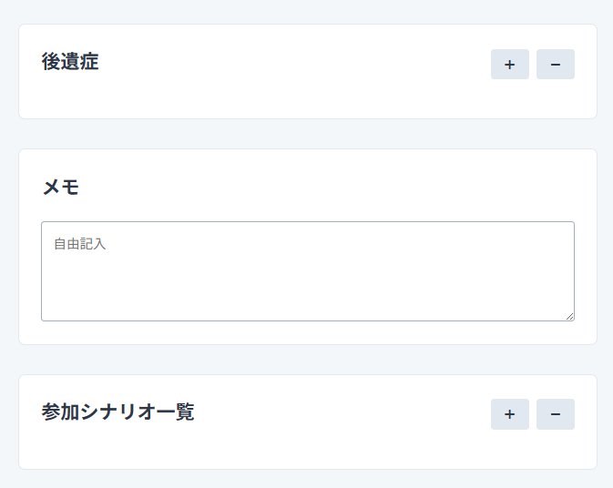This screenshot has width=613, height=488.
Task: Hit the minus button in 参加シナリオ一覧 section
Action: click(x=555, y=414)
